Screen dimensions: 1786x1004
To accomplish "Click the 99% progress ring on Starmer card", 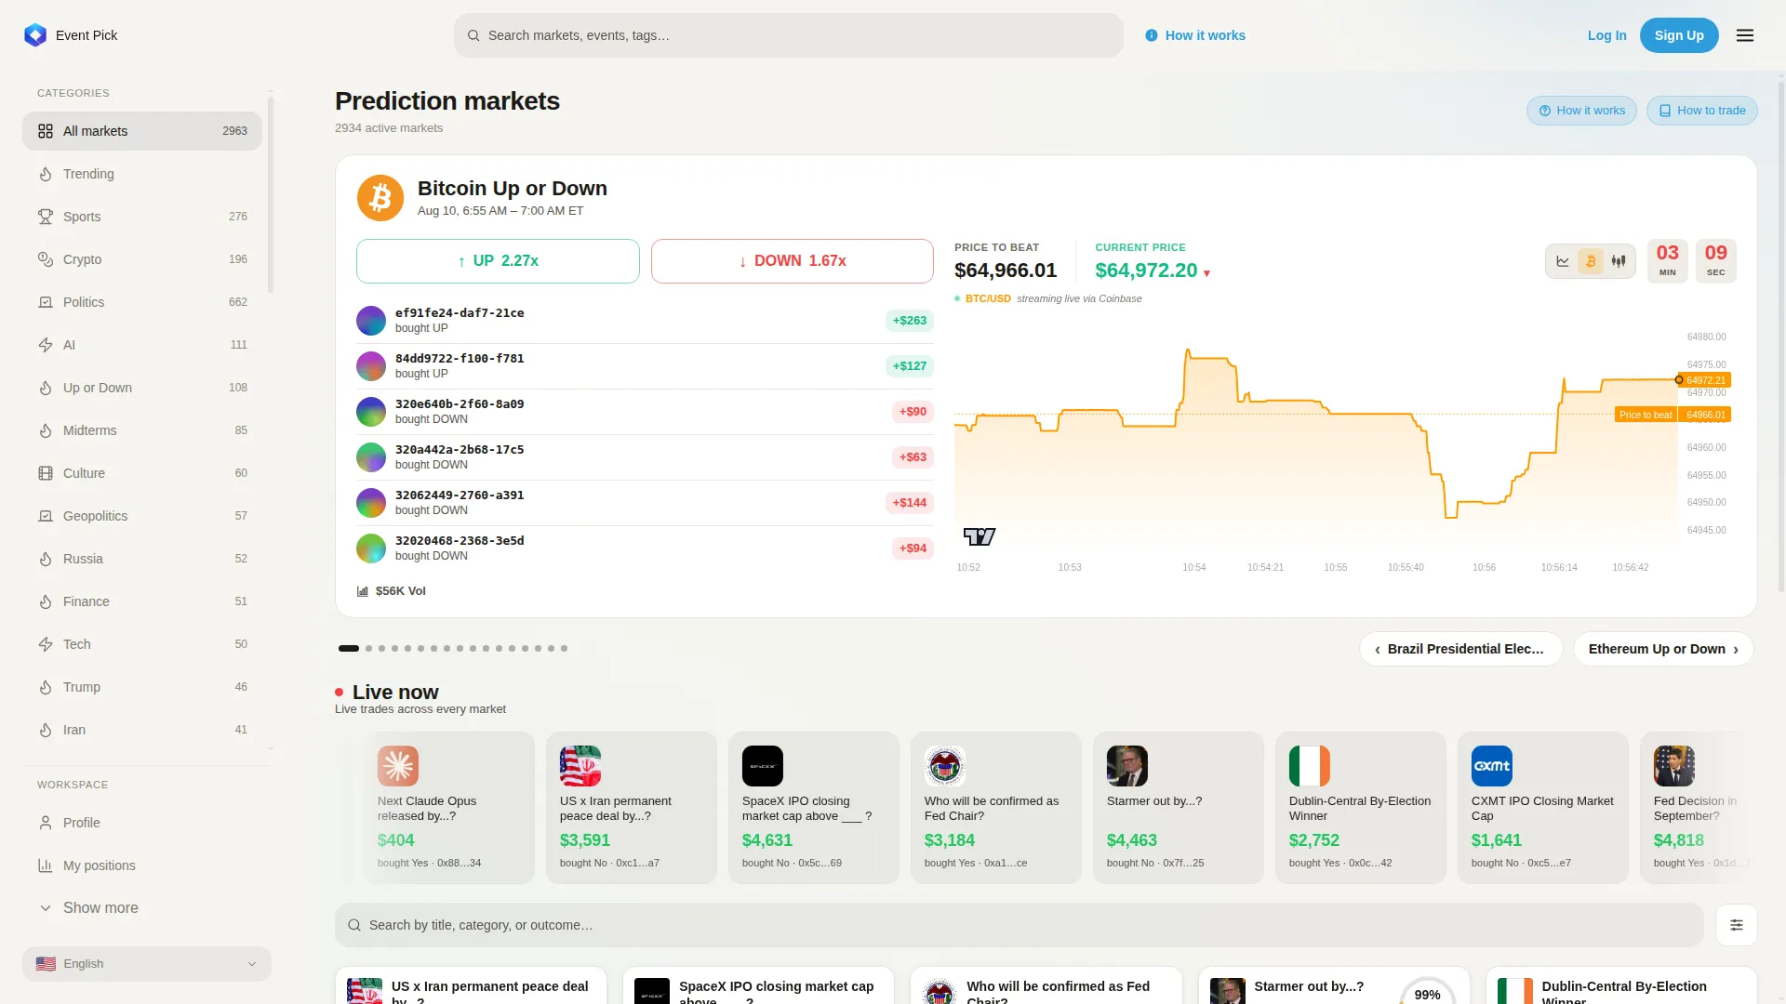I will pyautogui.click(x=1427, y=992).
